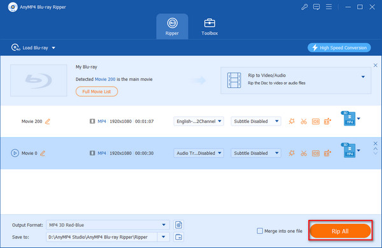Click the Blu-ray disc thumbnail
Image resolution: width=382 pixels, height=248 pixels.
tap(38, 80)
